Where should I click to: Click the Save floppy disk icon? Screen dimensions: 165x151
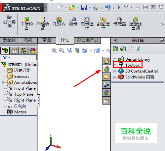click(84, 8)
